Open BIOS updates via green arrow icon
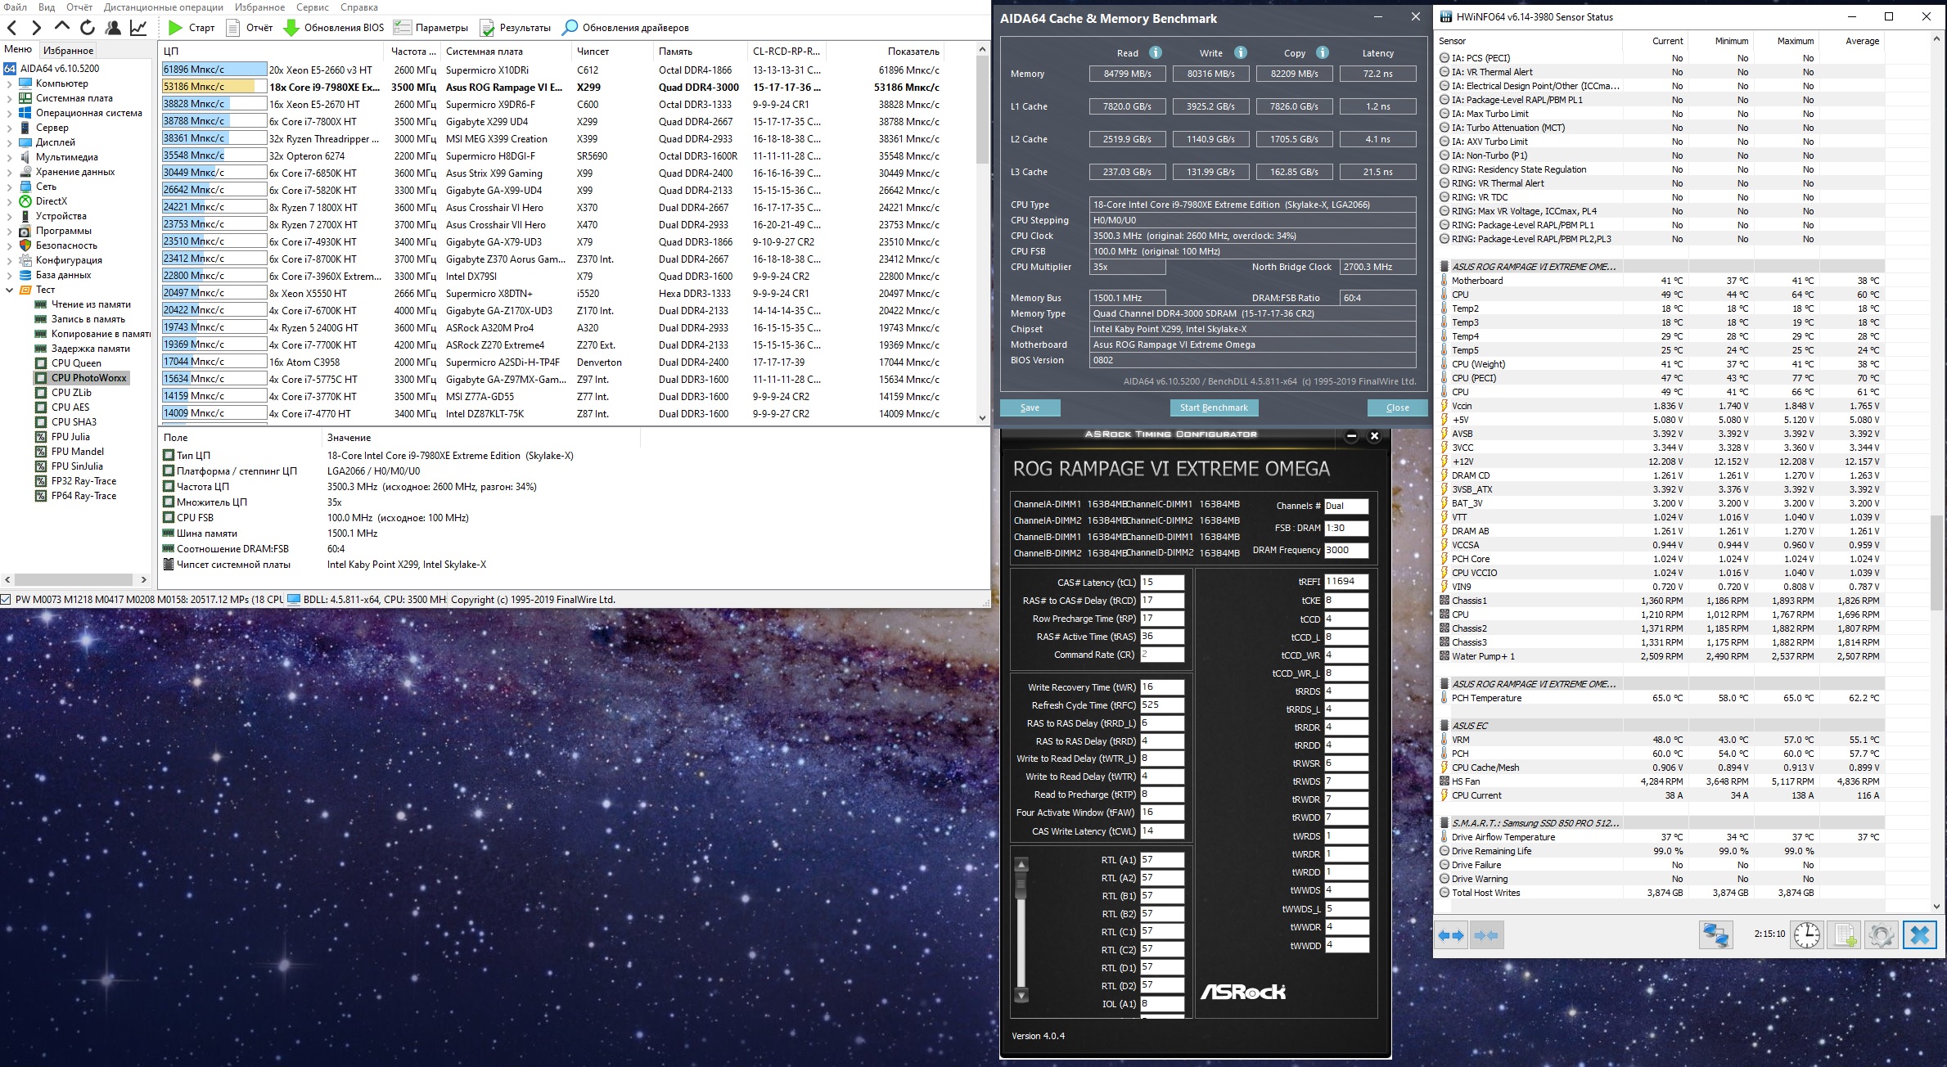Screen dimensions: 1947x1067 [291, 28]
